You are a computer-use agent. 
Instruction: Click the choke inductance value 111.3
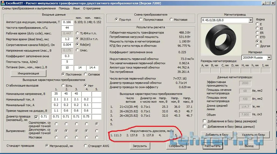(x=118, y=135)
